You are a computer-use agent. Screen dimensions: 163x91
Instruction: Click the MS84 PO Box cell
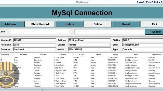[x=75, y=68]
